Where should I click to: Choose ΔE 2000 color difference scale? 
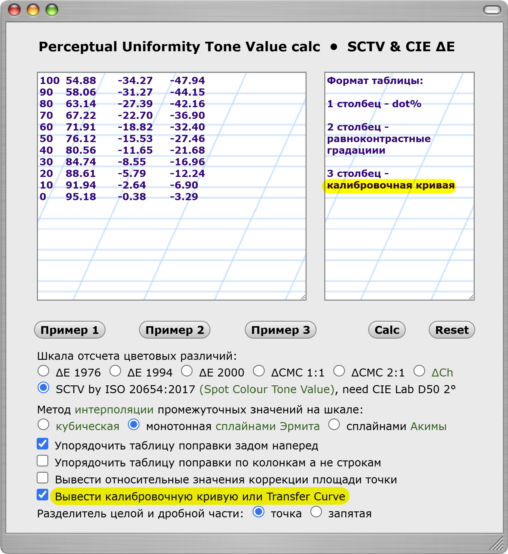pyautogui.click(x=187, y=371)
